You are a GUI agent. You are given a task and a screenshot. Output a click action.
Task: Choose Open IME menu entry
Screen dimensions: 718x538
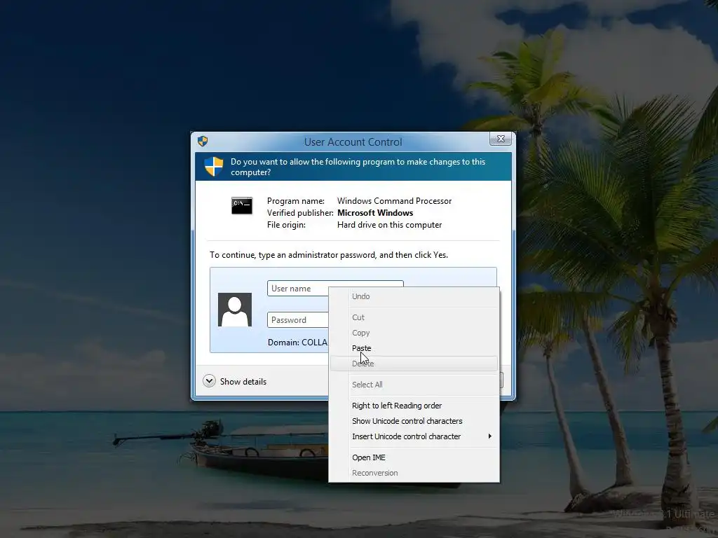[414, 457]
